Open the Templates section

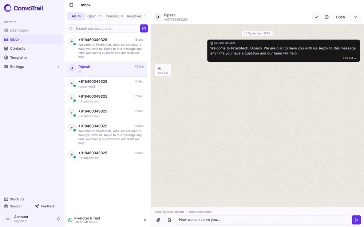tap(32, 57)
